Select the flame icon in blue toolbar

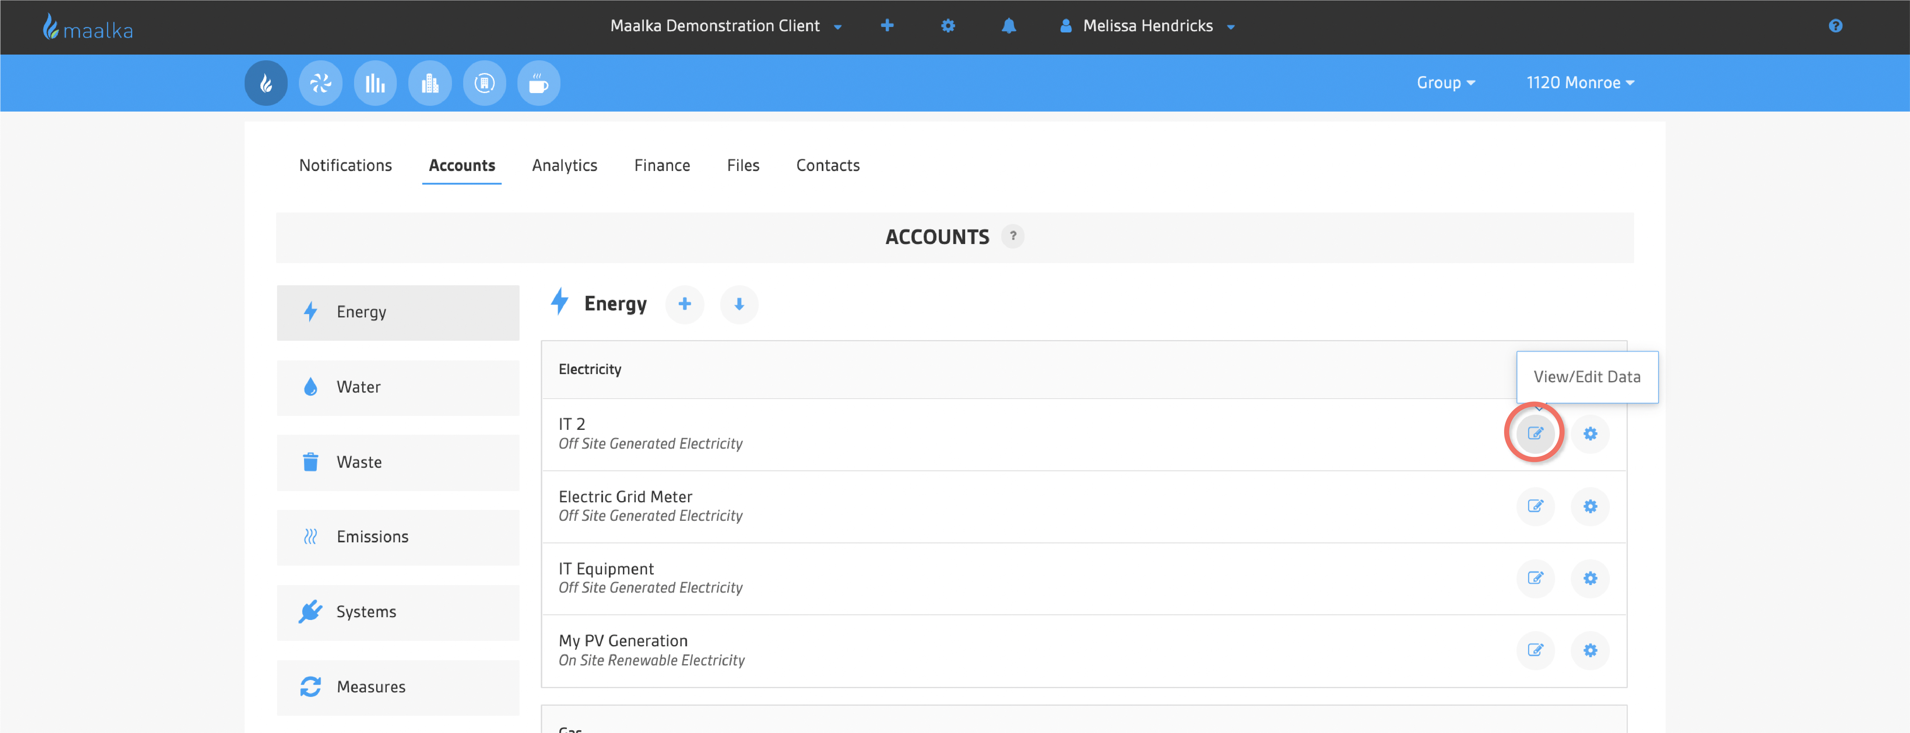pos(266,83)
